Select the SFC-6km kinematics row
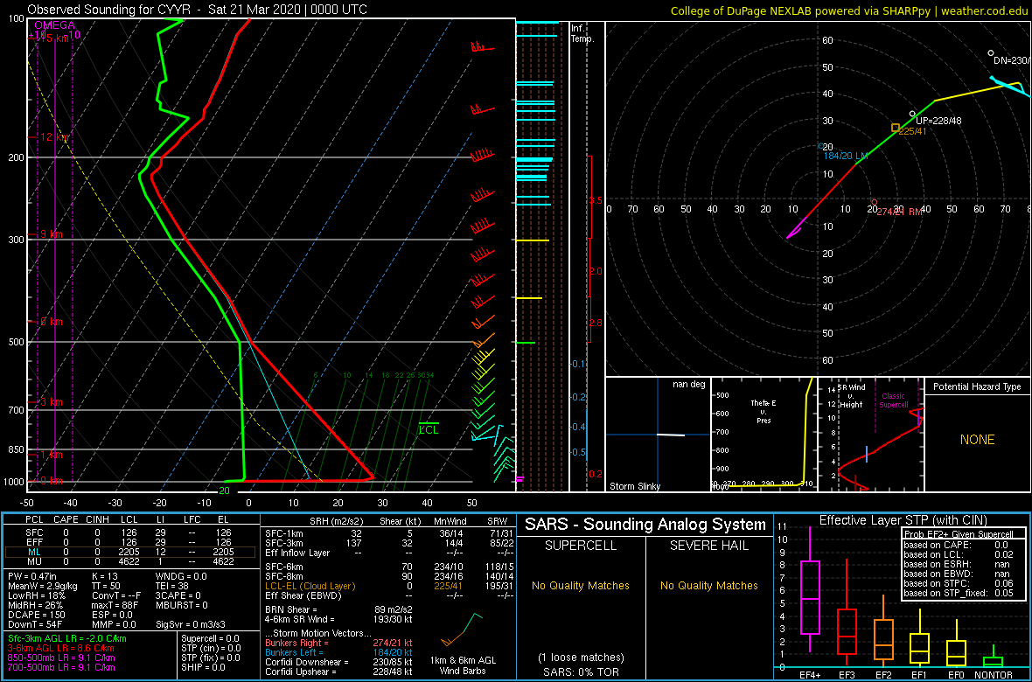 [x=388, y=566]
